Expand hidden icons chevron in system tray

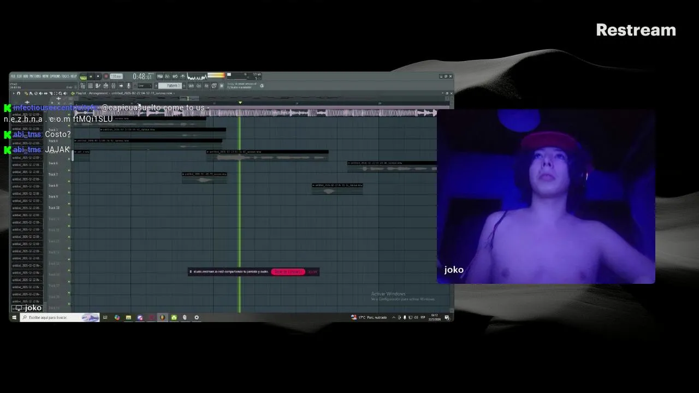(393, 317)
